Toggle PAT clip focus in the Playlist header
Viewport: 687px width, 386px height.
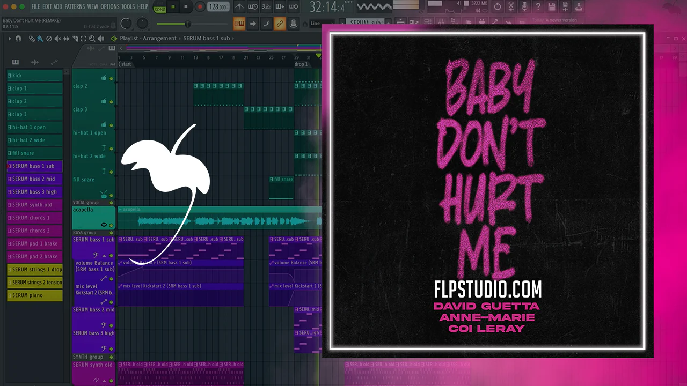coord(113,64)
